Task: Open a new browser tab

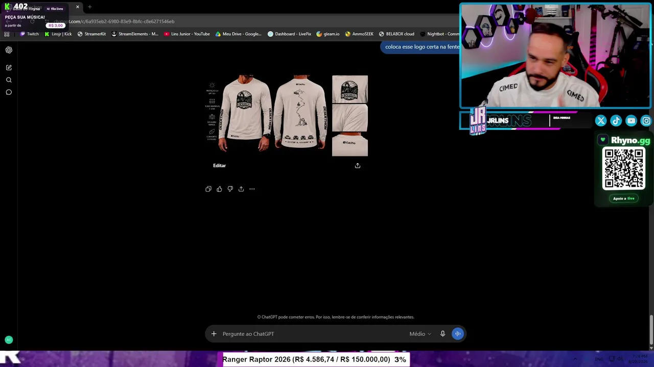Action: pyautogui.click(x=90, y=7)
